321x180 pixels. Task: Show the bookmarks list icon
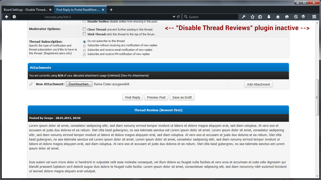click(x=260, y=17)
